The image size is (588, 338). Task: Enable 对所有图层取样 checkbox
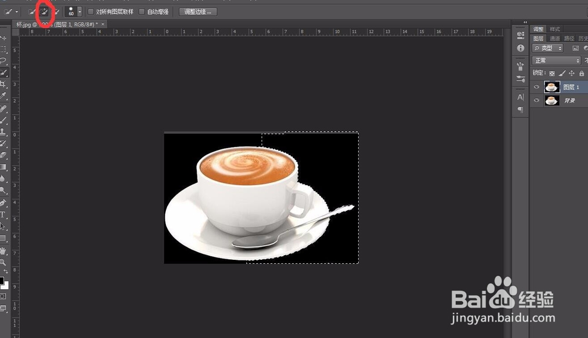[91, 12]
